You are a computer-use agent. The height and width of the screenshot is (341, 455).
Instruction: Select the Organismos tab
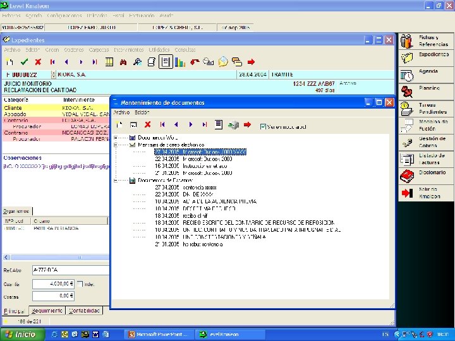pyautogui.click(x=16, y=211)
